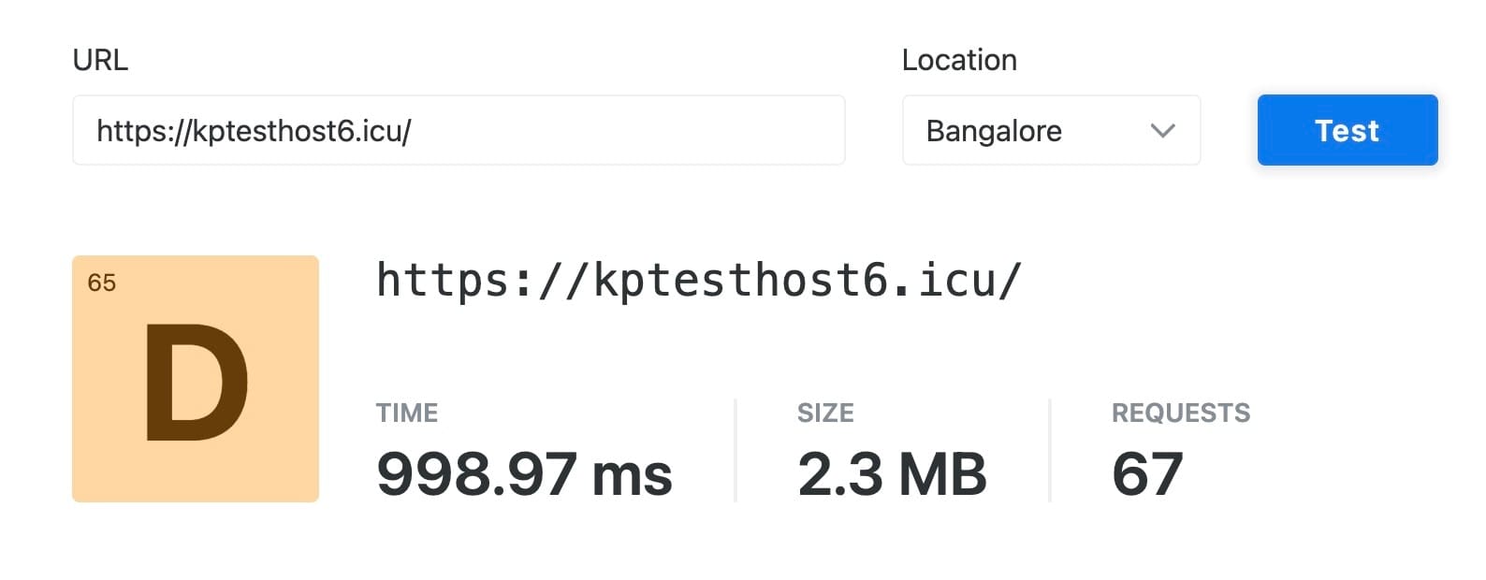Click the ms unit after load time
The width and height of the screenshot is (1486, 580).
click(633, 473)
